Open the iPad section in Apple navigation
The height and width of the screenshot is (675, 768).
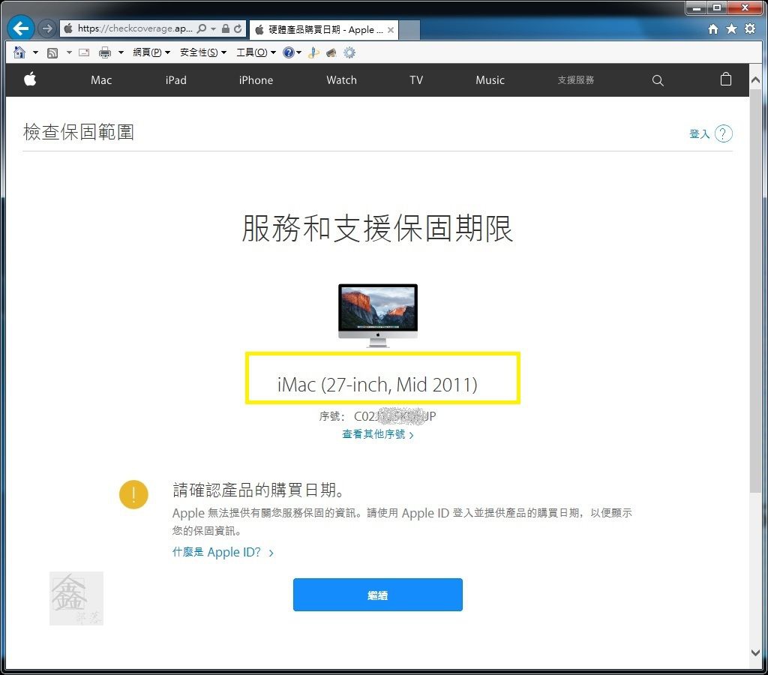pos(175,79)
